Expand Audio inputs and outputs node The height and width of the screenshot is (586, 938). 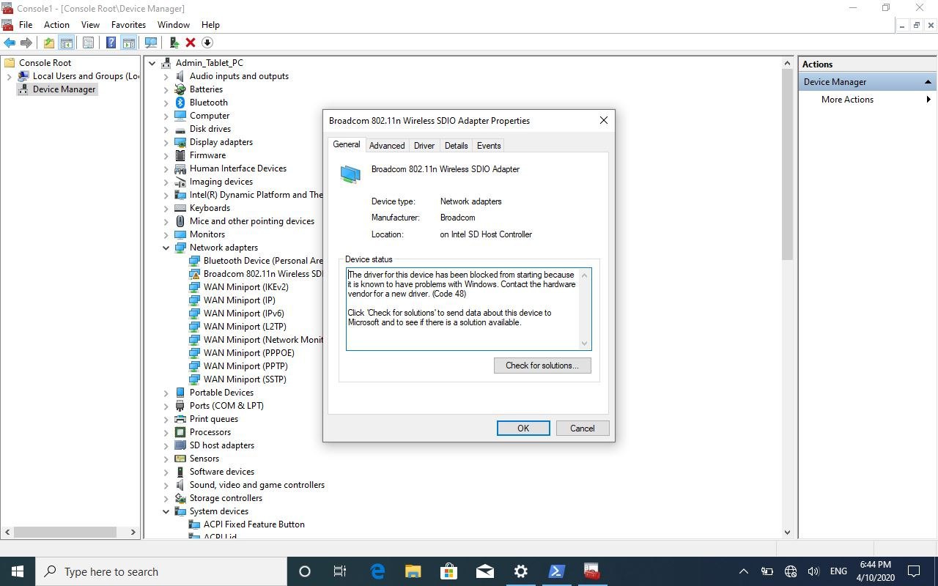click(x=166, y=76)
